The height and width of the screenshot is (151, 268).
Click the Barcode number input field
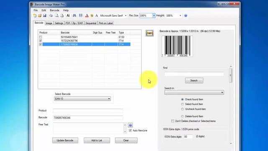click(88, 117)
